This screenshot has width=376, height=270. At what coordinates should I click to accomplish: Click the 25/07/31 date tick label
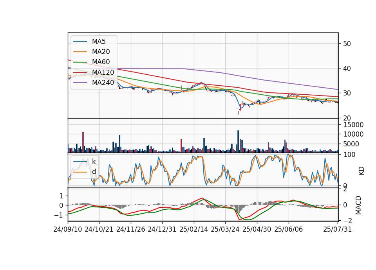337,229
